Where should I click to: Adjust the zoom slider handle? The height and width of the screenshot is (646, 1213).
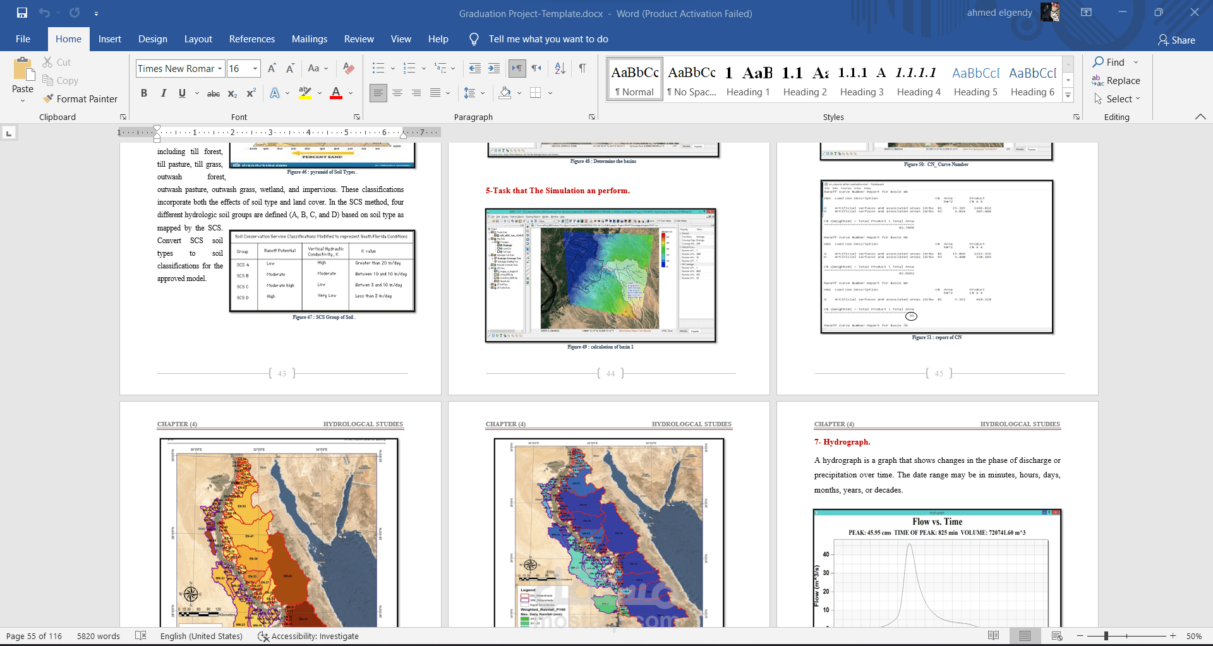pos(1106,636)
